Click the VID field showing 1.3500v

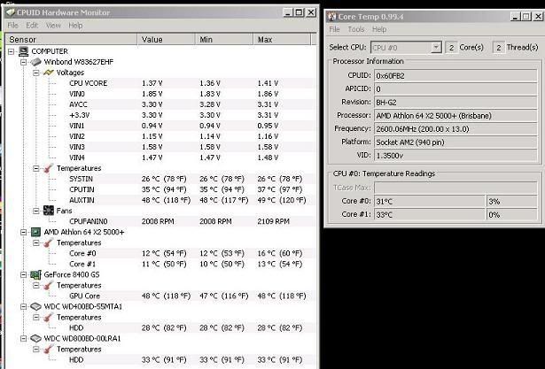click(x=455, y=156)
